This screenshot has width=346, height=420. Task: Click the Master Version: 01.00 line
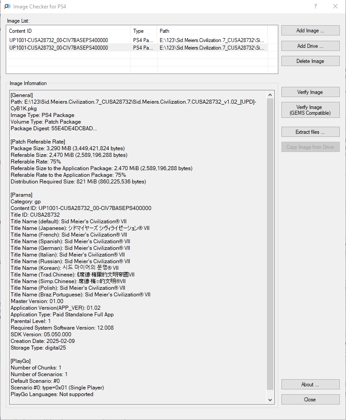(x=37, y=301)
